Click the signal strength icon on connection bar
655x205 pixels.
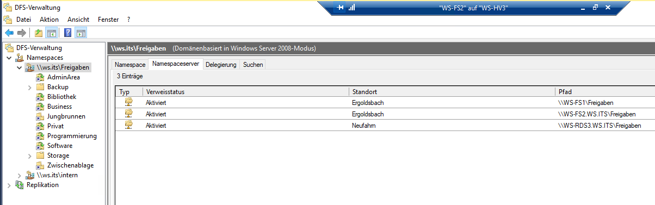click(351, 8)
